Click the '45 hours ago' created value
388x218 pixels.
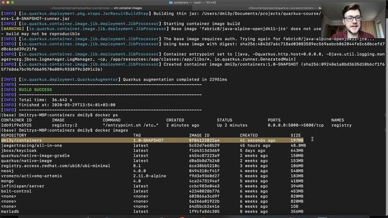(x=255, y=145)
